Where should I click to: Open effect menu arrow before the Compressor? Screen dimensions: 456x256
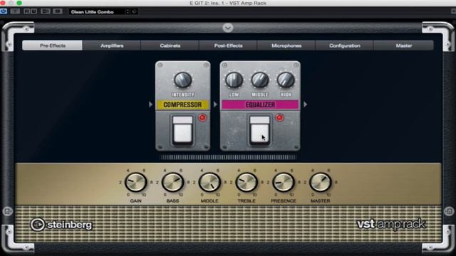click(150, 105)
